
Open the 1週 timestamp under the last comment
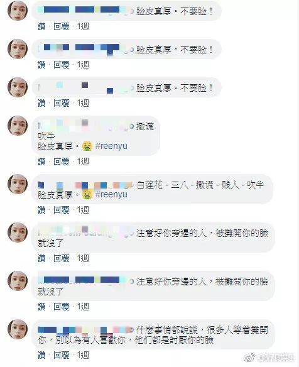click(83, 355)
